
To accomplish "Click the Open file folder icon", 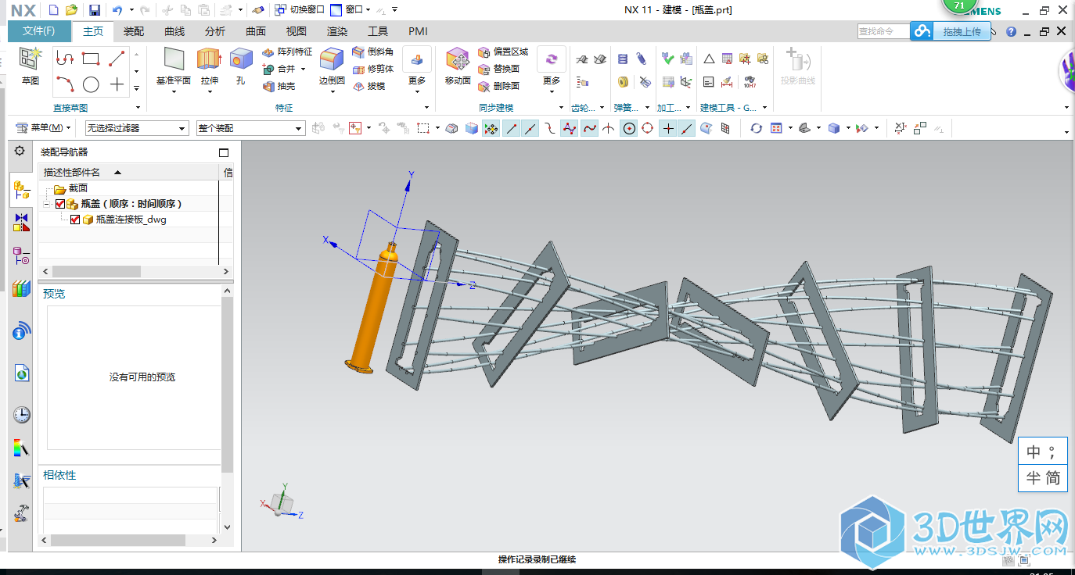I will [71, 10].
